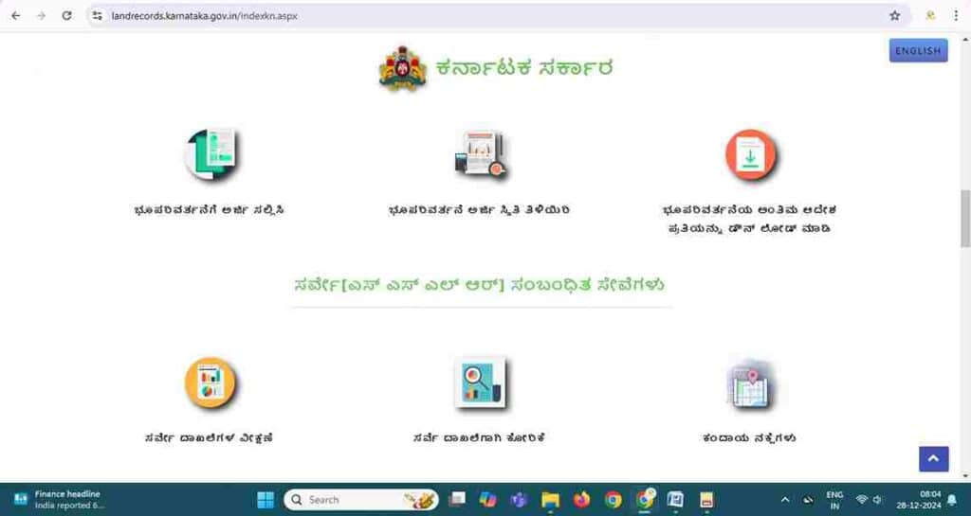The image size is (971, 516).
Task: Click the green land conversion application icon
Action: (211, 154)
